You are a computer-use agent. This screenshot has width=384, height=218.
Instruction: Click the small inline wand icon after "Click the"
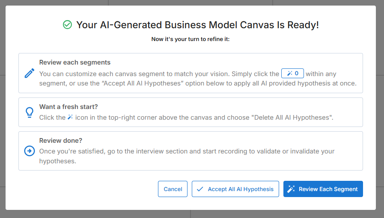point(71,117)
